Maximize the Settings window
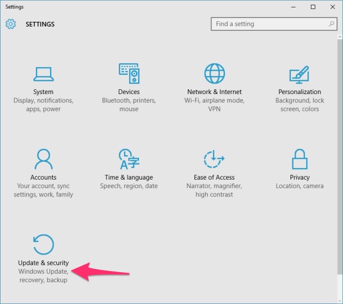The width and height of the screenshot is (343, 304). 313,7
